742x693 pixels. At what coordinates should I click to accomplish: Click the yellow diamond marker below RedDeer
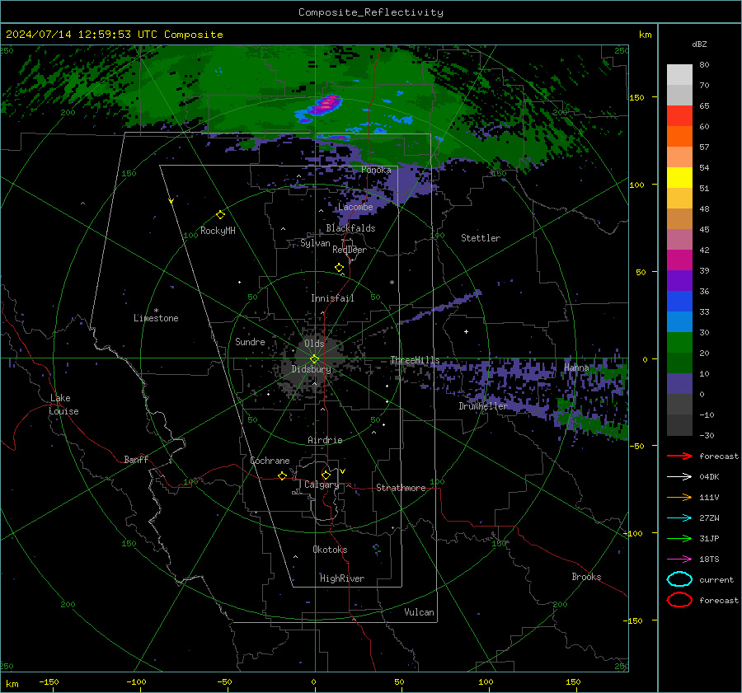tap(339, 268)
